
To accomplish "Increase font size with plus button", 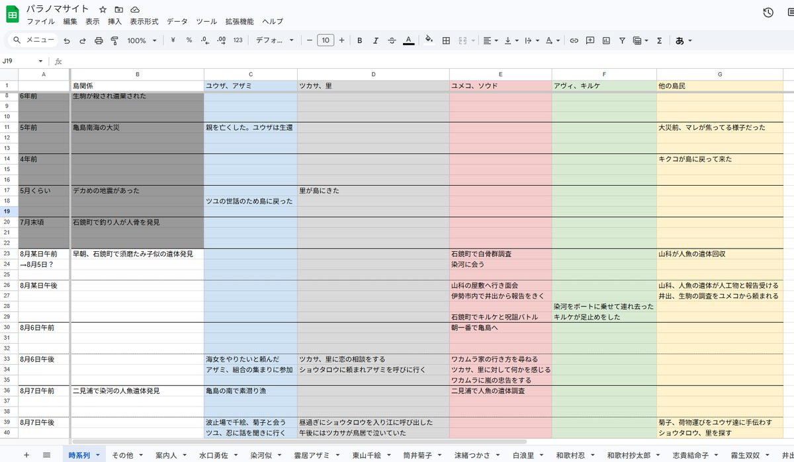I will (341, 40).
